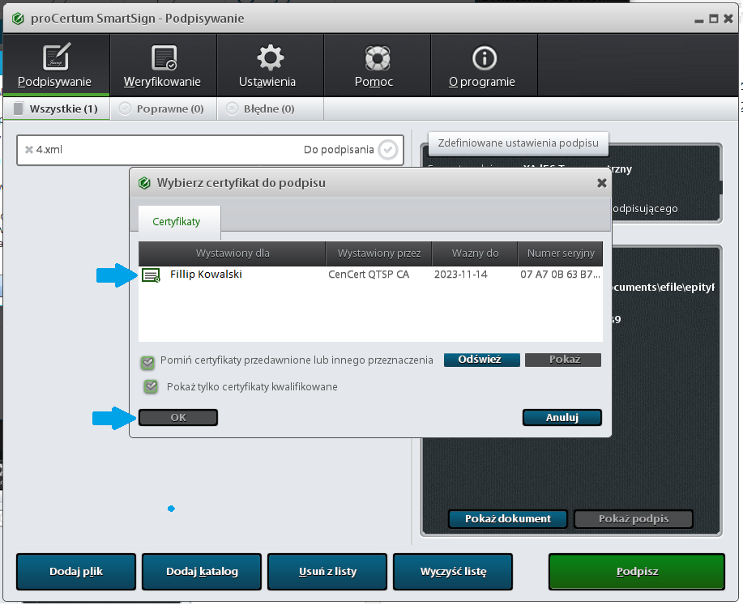Select the certificate icon for Fillip Kowalski

(x=152, y=275)
